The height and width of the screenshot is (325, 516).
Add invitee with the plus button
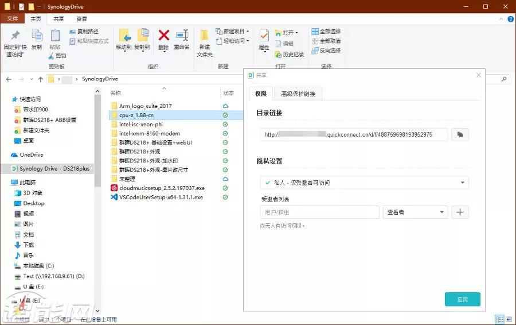coord(460,212)
